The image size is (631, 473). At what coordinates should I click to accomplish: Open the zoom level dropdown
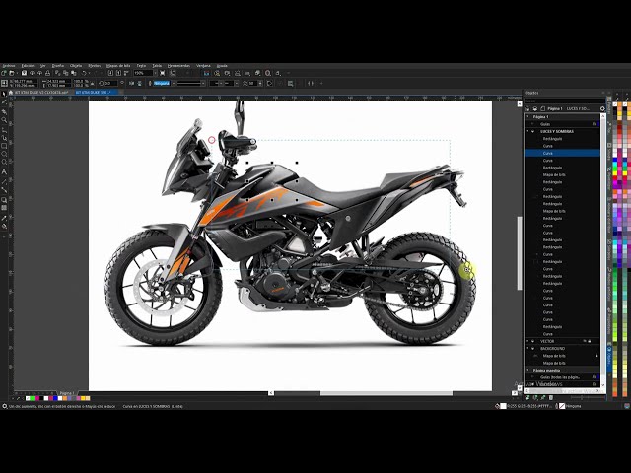[x=155, y=73]
